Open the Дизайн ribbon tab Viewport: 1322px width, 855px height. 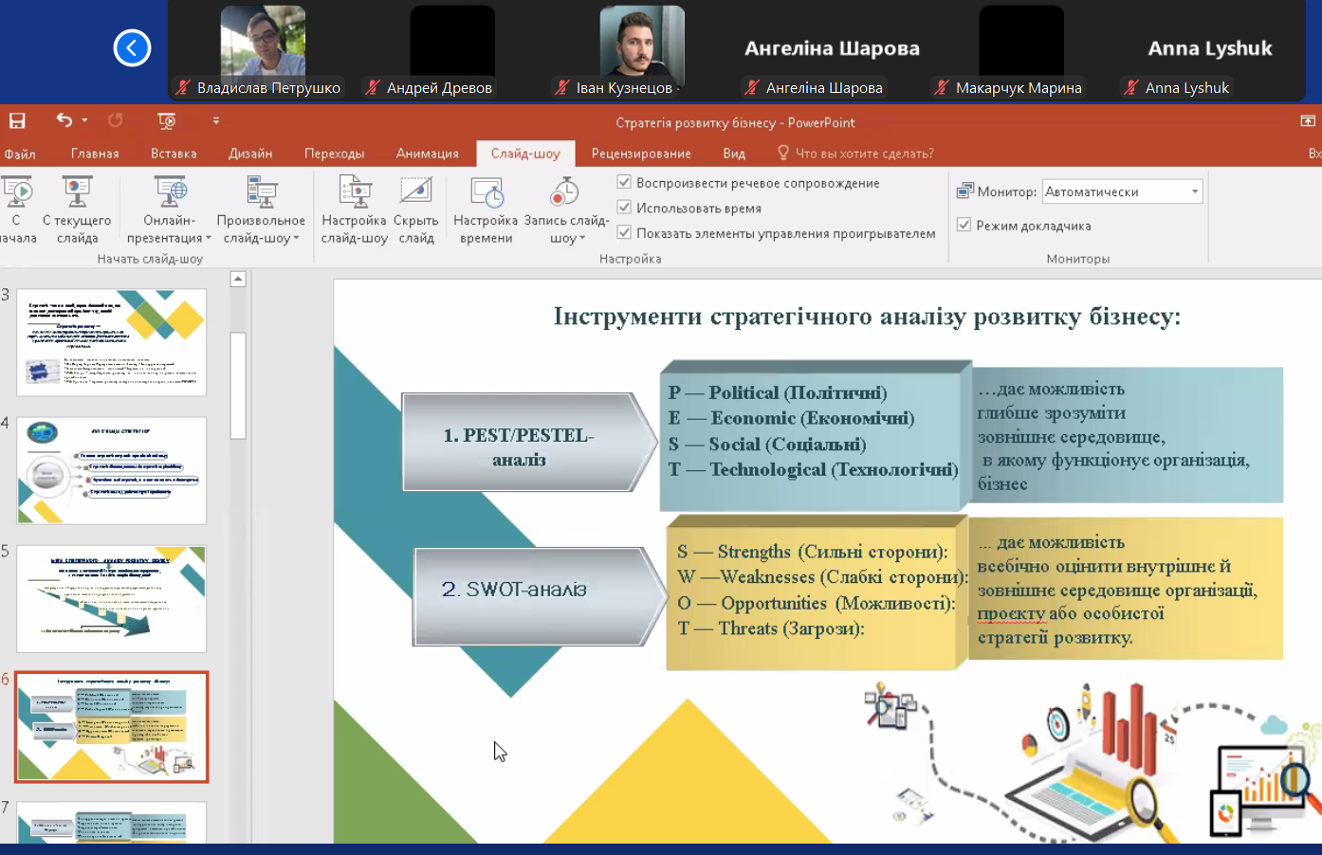(250, 154)
